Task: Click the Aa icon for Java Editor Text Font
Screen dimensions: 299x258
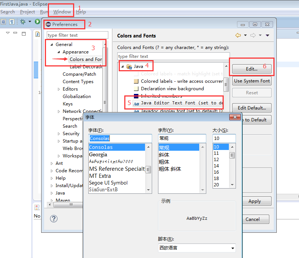Action: pos(136,104)
